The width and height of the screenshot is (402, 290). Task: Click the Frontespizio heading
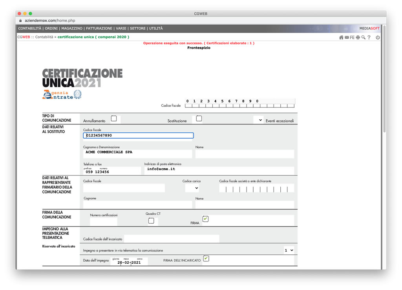click(x=199, y=47)
